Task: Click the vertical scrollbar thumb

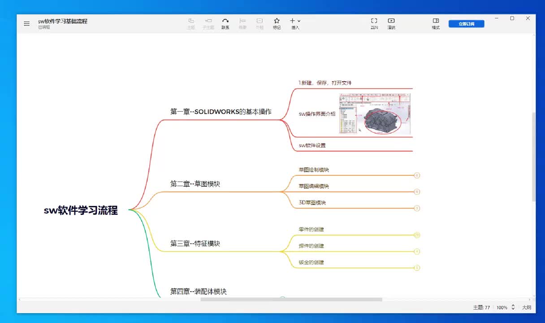Action: pyautogui.click(x=533, y=157)
